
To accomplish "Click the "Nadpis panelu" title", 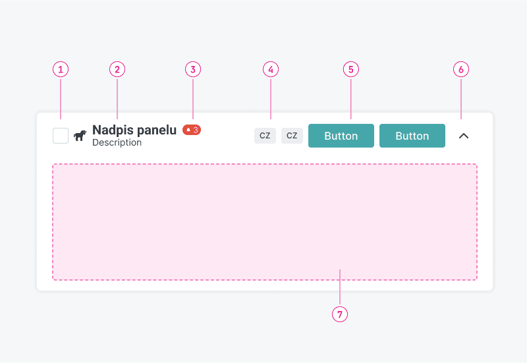I will 134,130.
